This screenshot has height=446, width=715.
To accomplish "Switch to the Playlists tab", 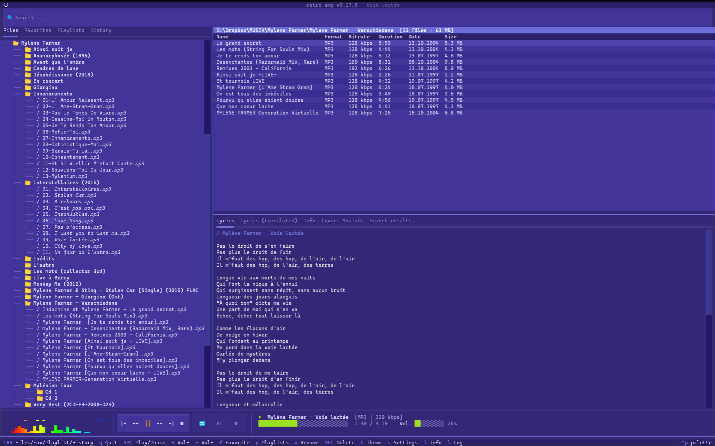I will pos(71,30).
